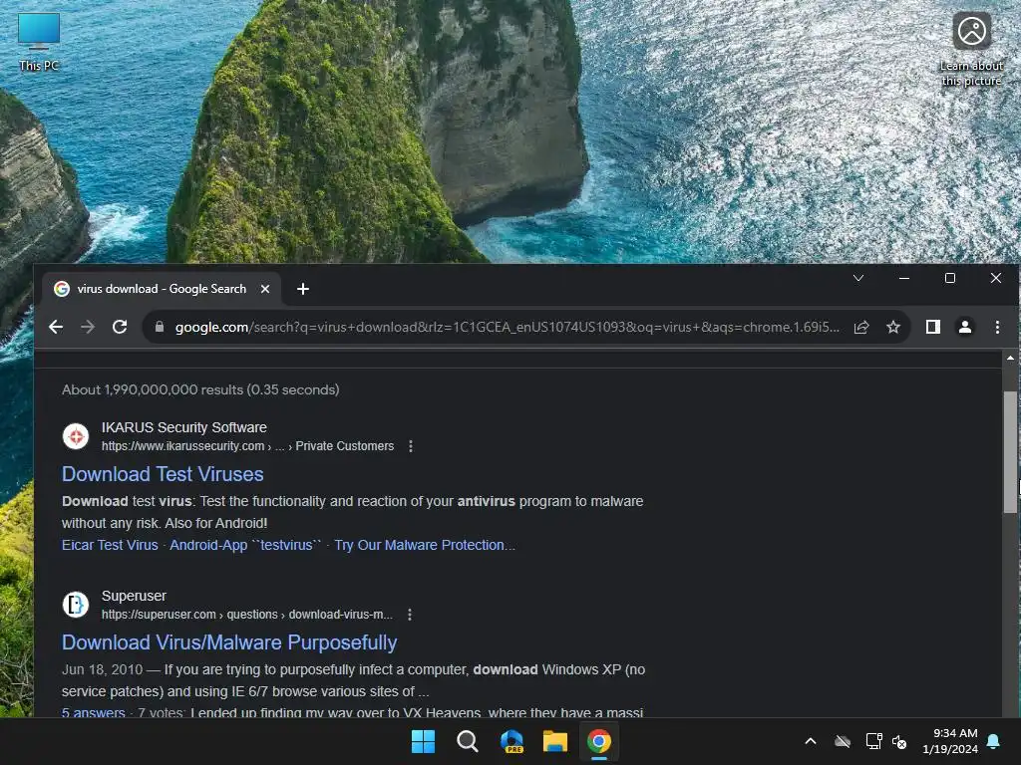The width and height of the screenshot is (1021, 765).
Task: Open the 5 answers link
Action: (93, 712)
